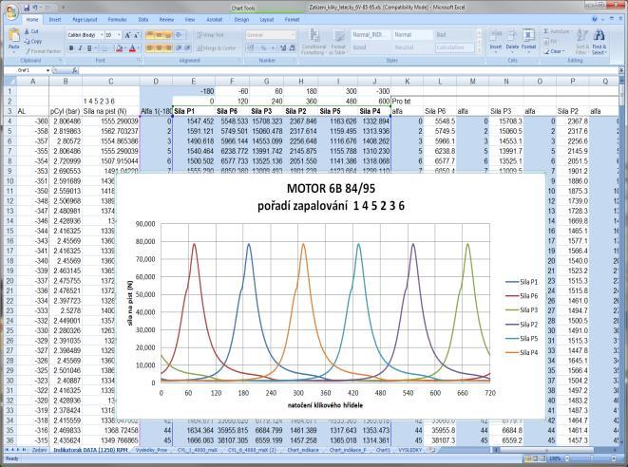This screenshot has width=628, height=467.
Task: Open the Format cells button in Cells group
Action: click(528, 41)
